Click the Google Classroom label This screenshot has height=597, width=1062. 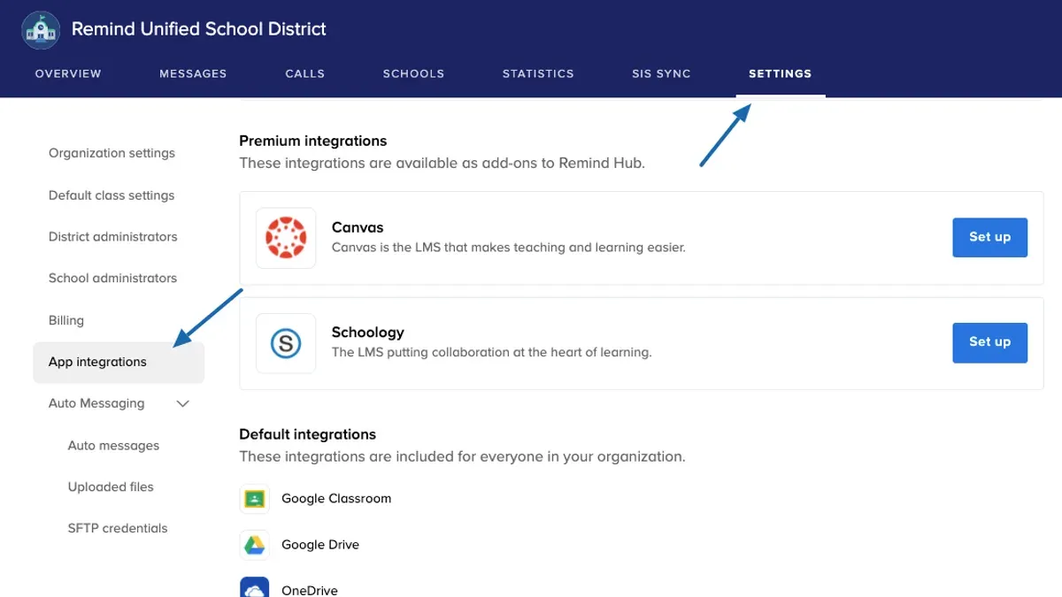(336, 499)
